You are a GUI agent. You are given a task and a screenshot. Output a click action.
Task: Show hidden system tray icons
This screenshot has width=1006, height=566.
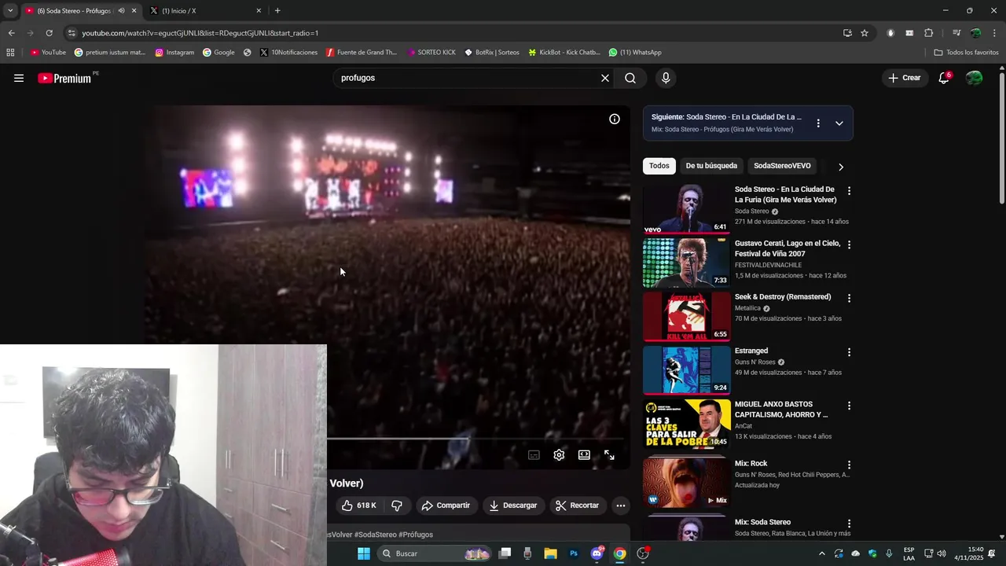(822, 553)
